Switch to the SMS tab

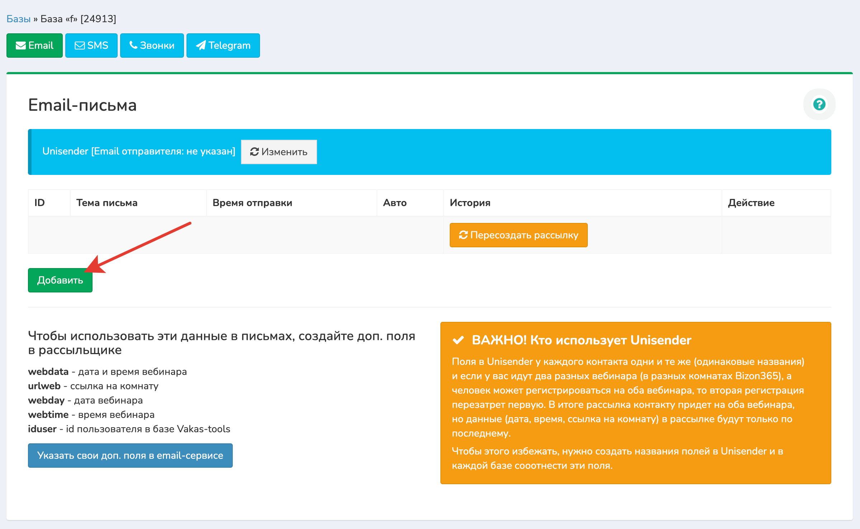91,46
